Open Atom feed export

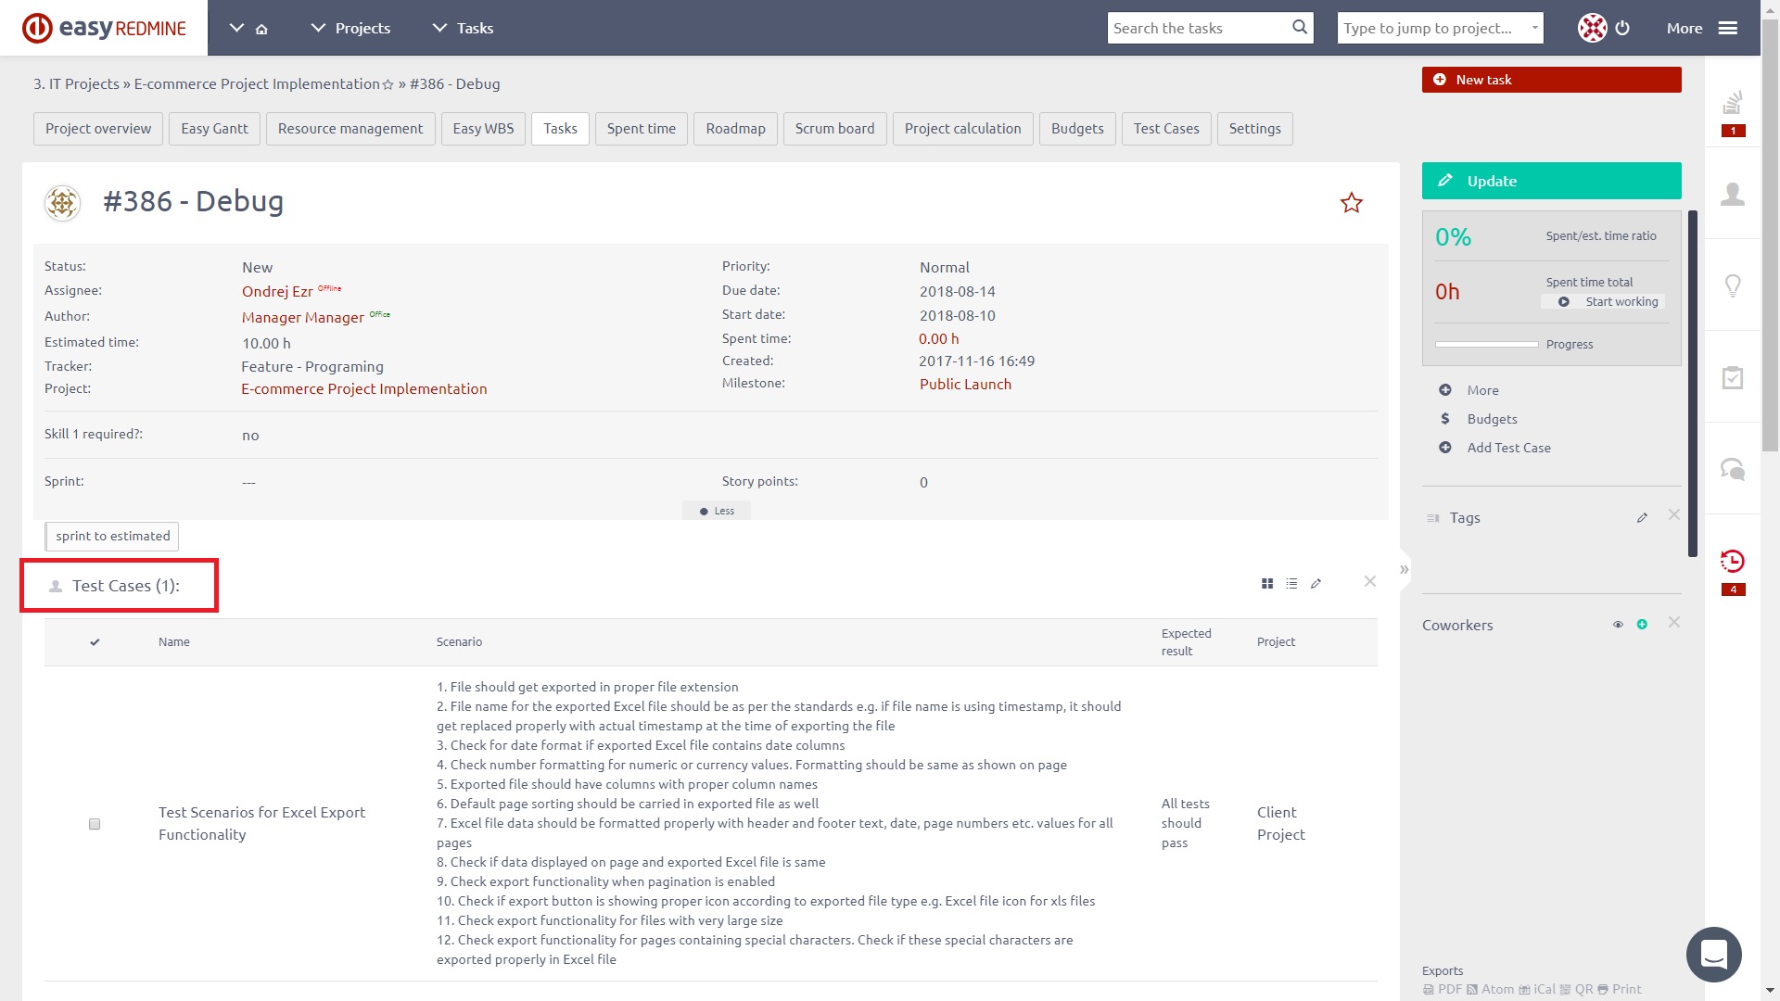tap(1490, 989)
